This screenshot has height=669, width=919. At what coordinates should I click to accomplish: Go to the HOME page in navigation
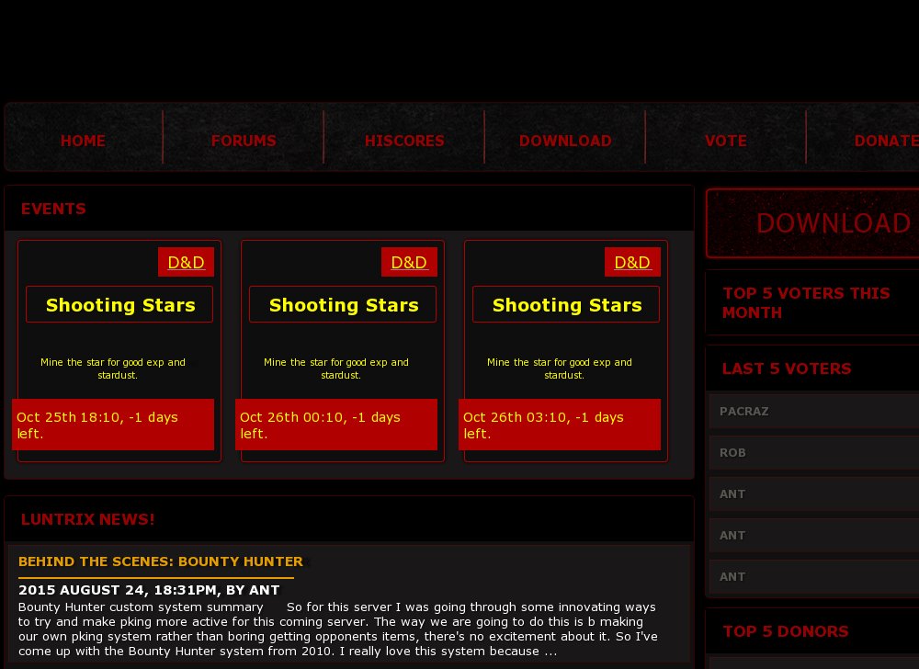pos(83,141)
